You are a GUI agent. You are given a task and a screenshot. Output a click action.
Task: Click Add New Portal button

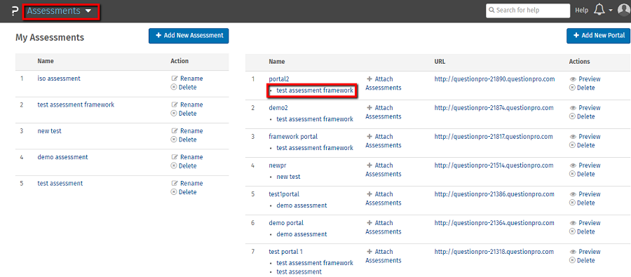point(599,36)
